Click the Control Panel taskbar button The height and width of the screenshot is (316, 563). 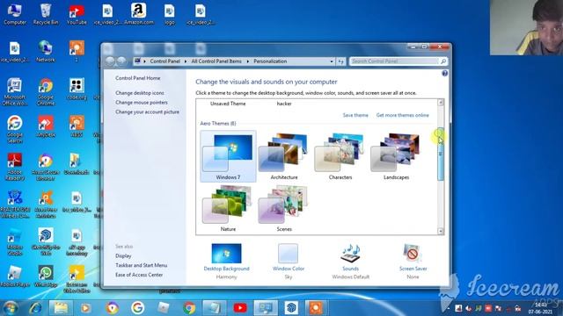click(x=266, y=308)
